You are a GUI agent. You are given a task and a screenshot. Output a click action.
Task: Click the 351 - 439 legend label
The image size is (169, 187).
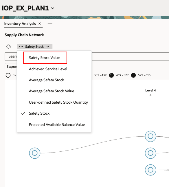pos(100,75)
